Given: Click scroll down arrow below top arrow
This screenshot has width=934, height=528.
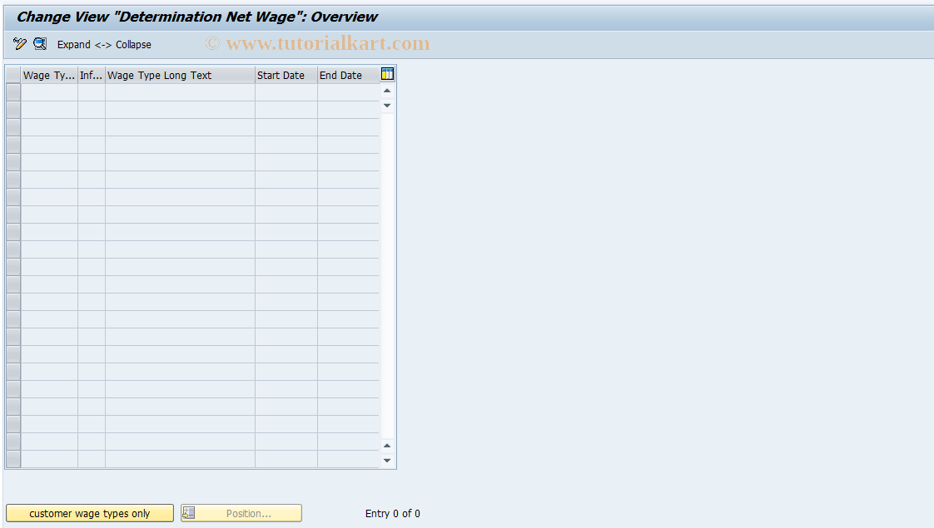Looking at the screenshot, I should pyautogui.click(x=387, y=106).
